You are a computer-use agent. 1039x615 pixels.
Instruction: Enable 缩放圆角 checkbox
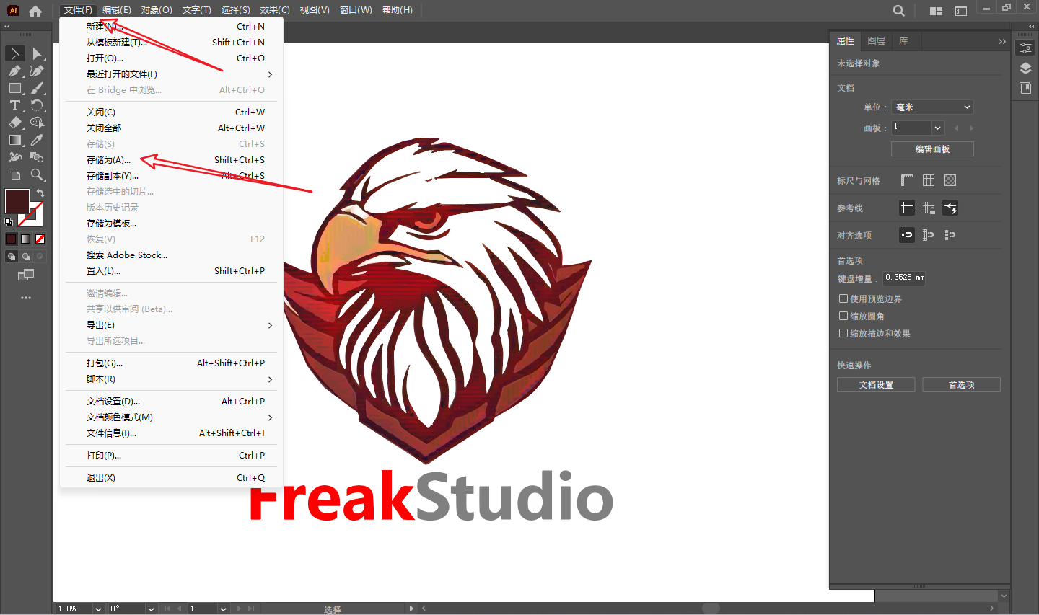pyautogui.click(x=843, y=316)
